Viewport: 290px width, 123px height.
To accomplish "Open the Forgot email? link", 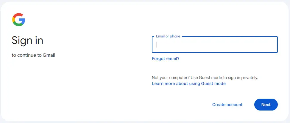I will pyautogui.click(x=166, y=59).
